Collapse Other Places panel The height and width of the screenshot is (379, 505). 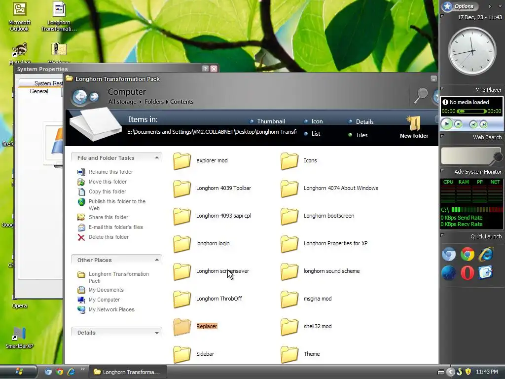pos(156,260)
